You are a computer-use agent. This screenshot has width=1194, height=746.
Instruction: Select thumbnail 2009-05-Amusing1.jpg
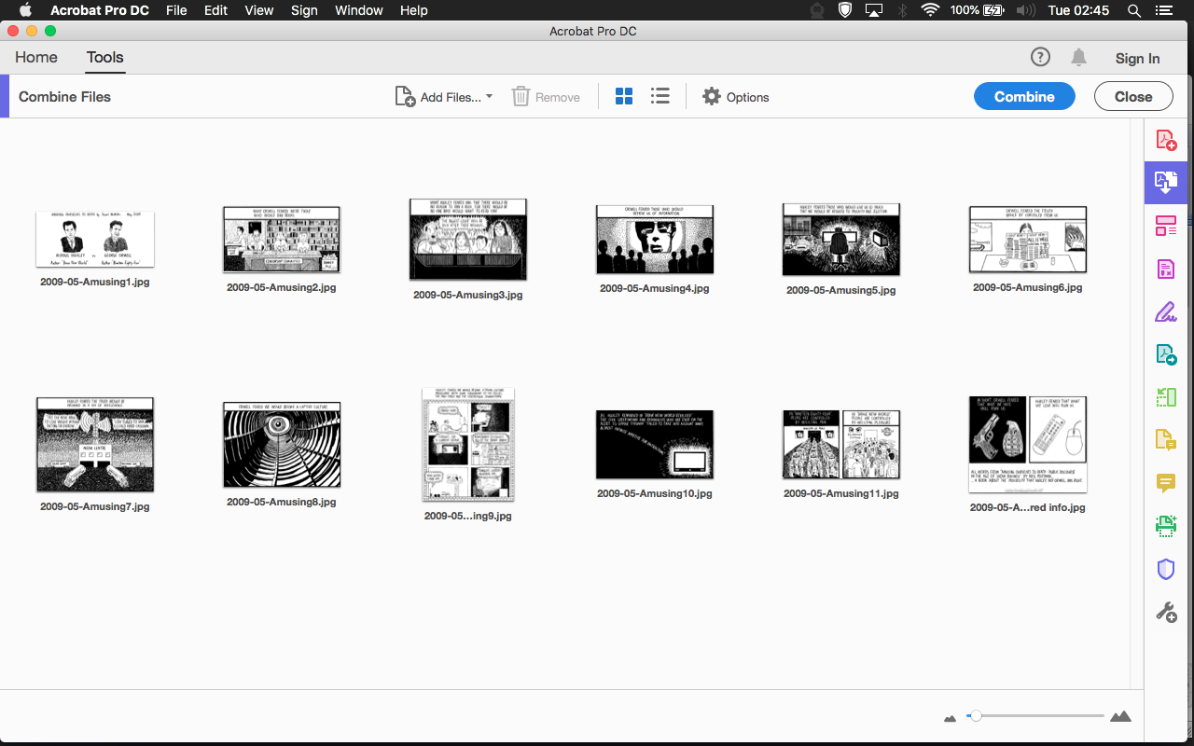pos(94,240)
